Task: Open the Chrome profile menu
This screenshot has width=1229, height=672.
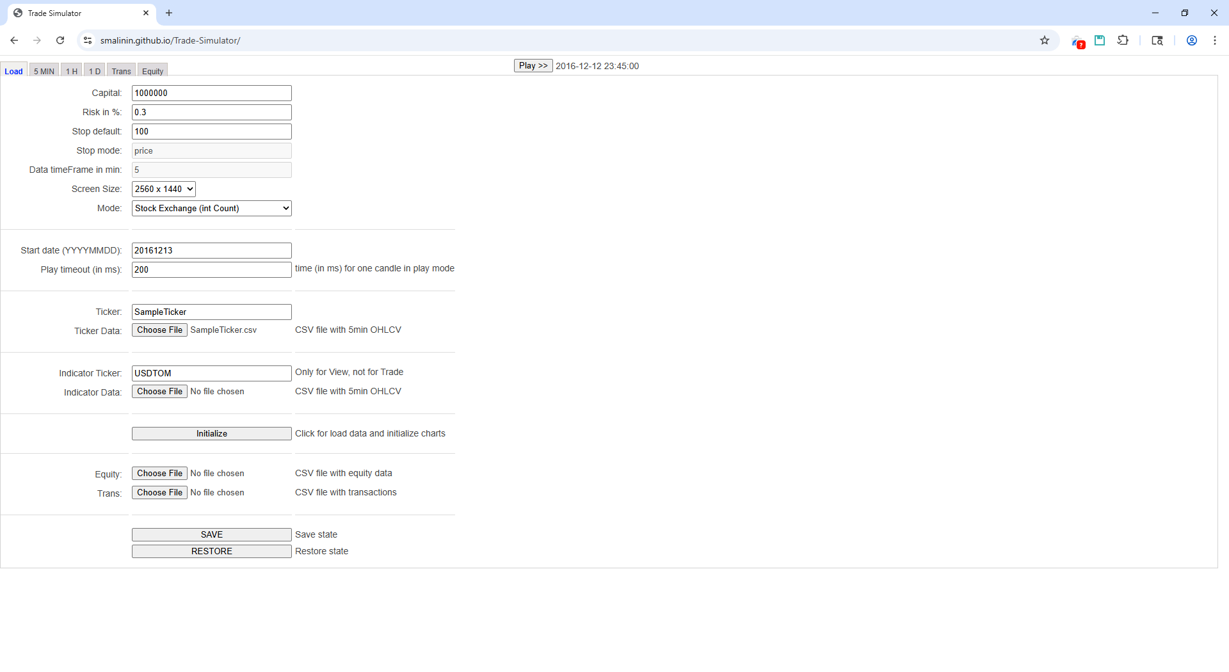Action: tap(1192, 40)
